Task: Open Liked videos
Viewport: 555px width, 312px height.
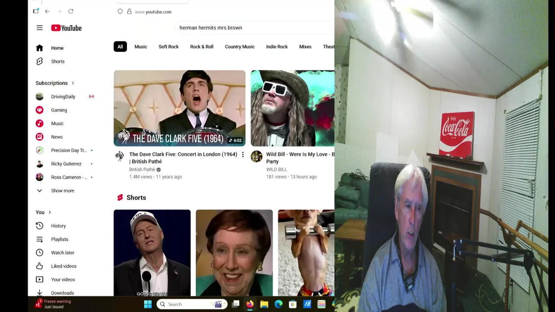Action: (64, 266)
